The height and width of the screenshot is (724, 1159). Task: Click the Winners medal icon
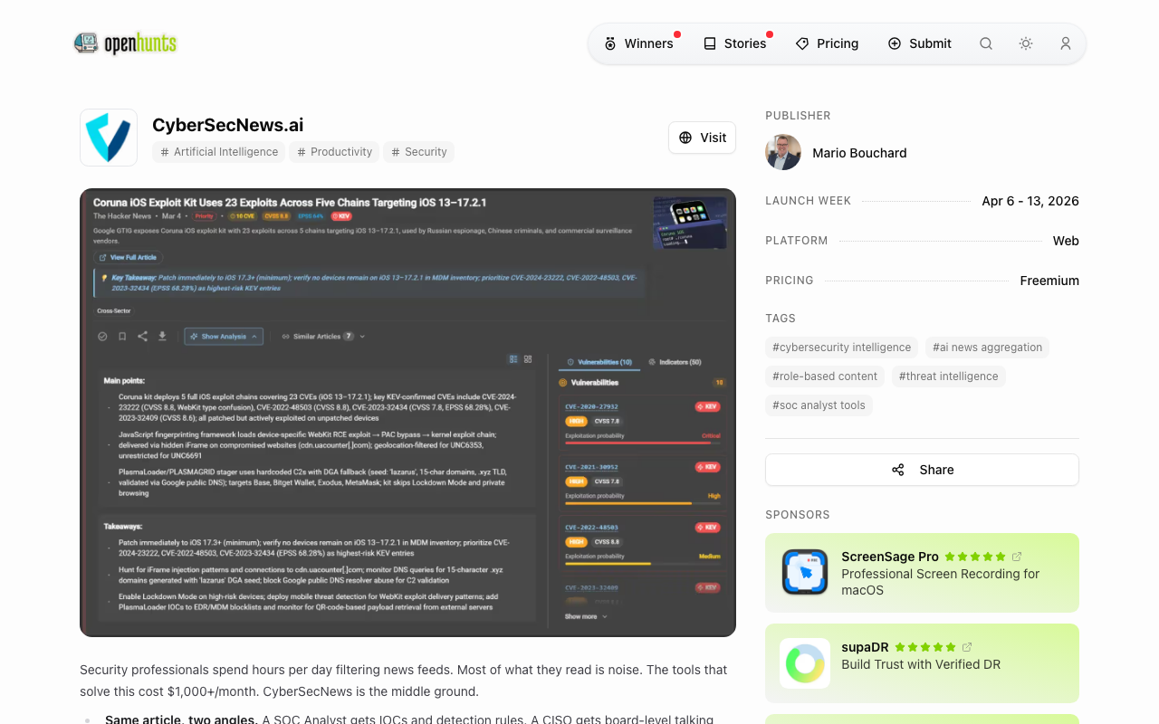pos(610,43)
